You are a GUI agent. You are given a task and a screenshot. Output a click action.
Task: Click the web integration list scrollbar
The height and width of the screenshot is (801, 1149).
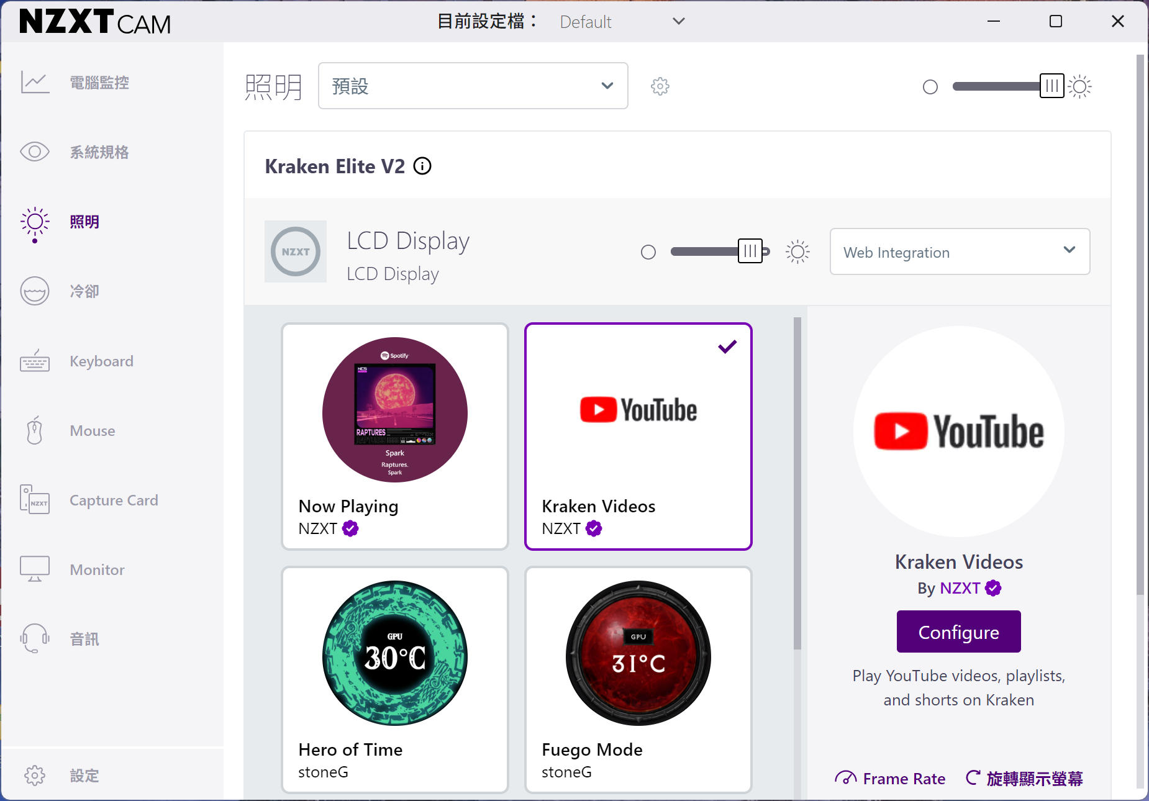click(x=797, y=484)
